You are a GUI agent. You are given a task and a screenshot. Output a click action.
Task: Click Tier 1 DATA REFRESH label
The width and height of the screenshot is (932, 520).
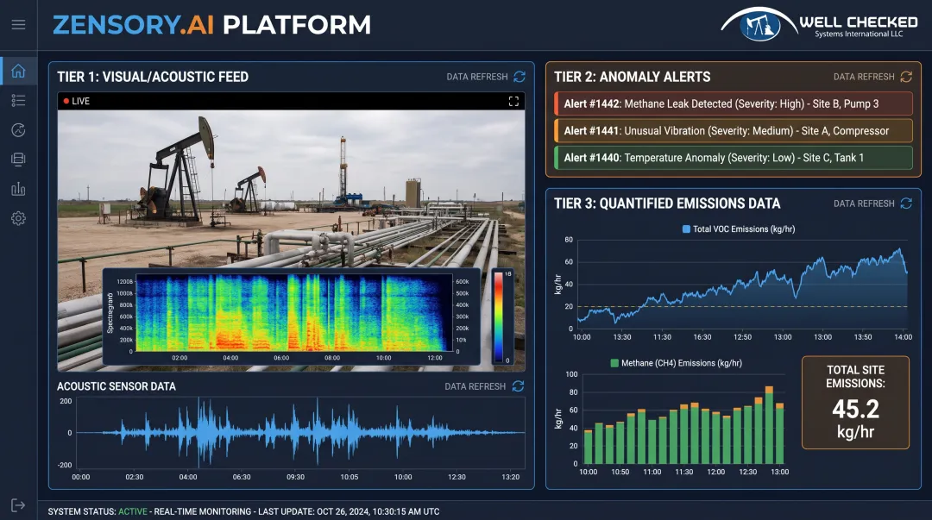click(477, 77)
